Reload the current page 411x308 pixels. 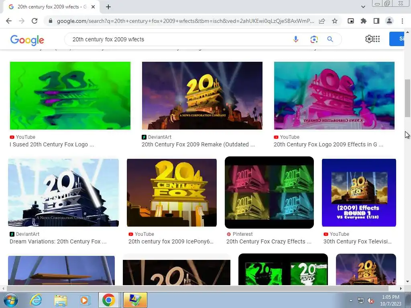[35, 21]
